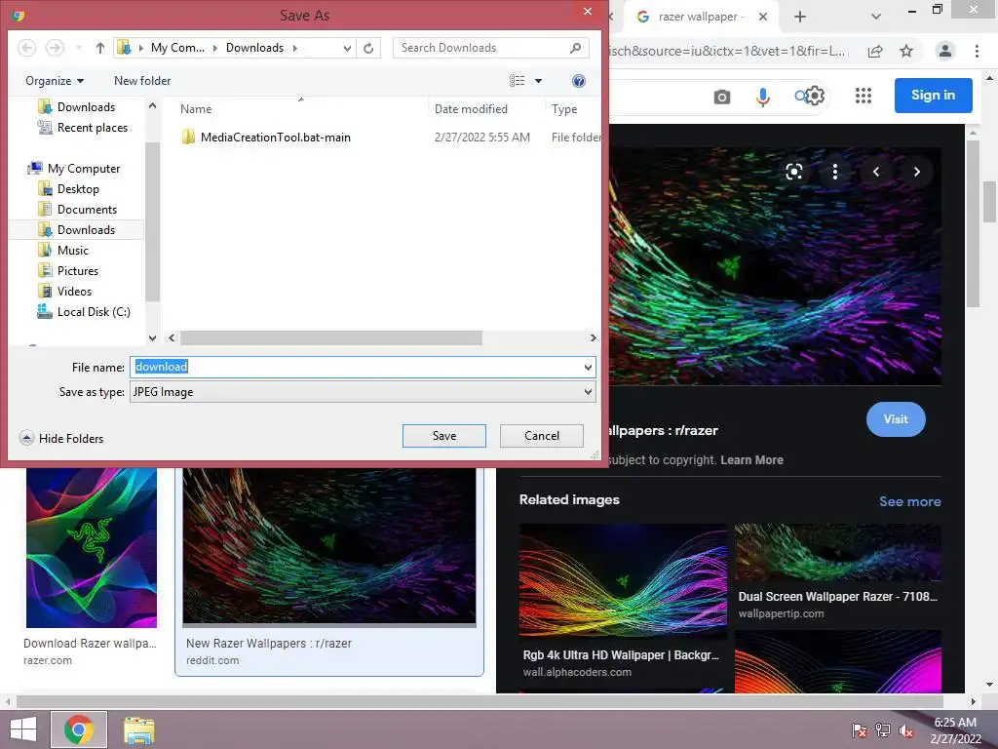Viewport: 998px width, 749px height.
Task: Open the Chrome tab search dropdown
Action: (876, 17)
